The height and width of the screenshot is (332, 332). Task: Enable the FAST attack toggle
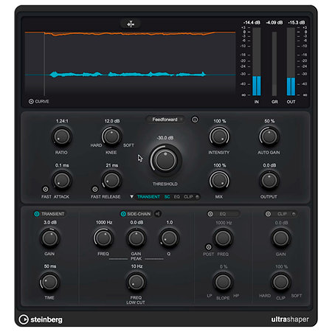point(46,189)
